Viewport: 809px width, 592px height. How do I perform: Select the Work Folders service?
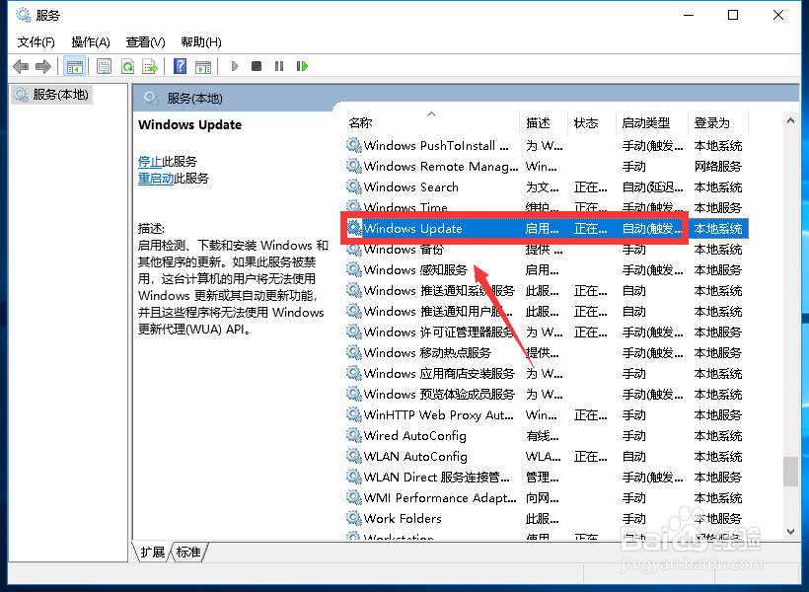coord(547,518)
